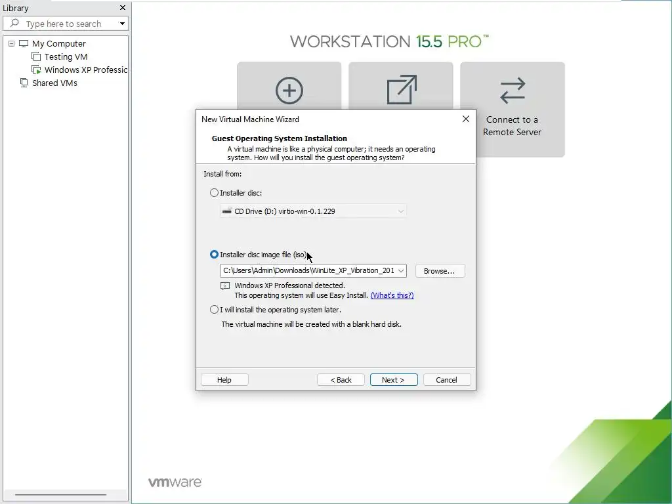Viewport: 672px width, 504px height.
Task: Click the Library horizontal scrollbar
Action: coord(60,495)
